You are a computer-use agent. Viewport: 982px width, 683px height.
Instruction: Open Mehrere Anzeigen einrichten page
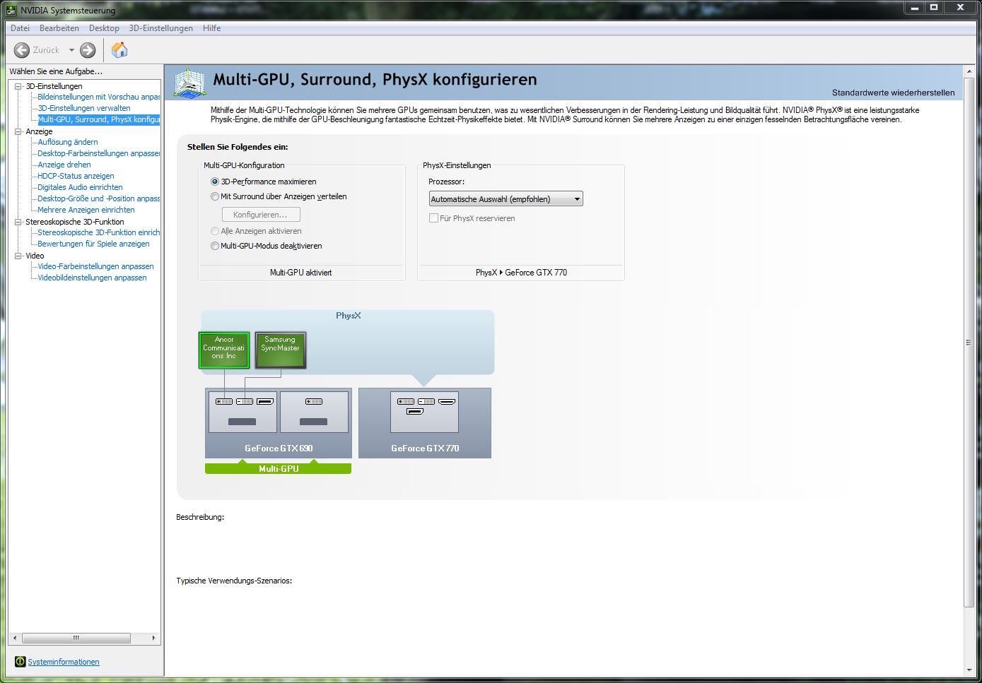(86, 210)
